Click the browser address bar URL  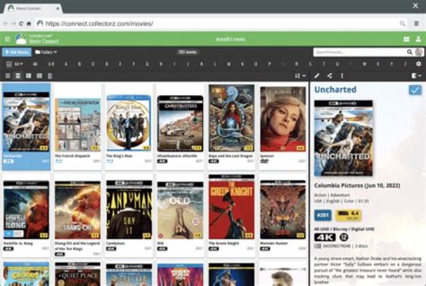tap(99, 24)
